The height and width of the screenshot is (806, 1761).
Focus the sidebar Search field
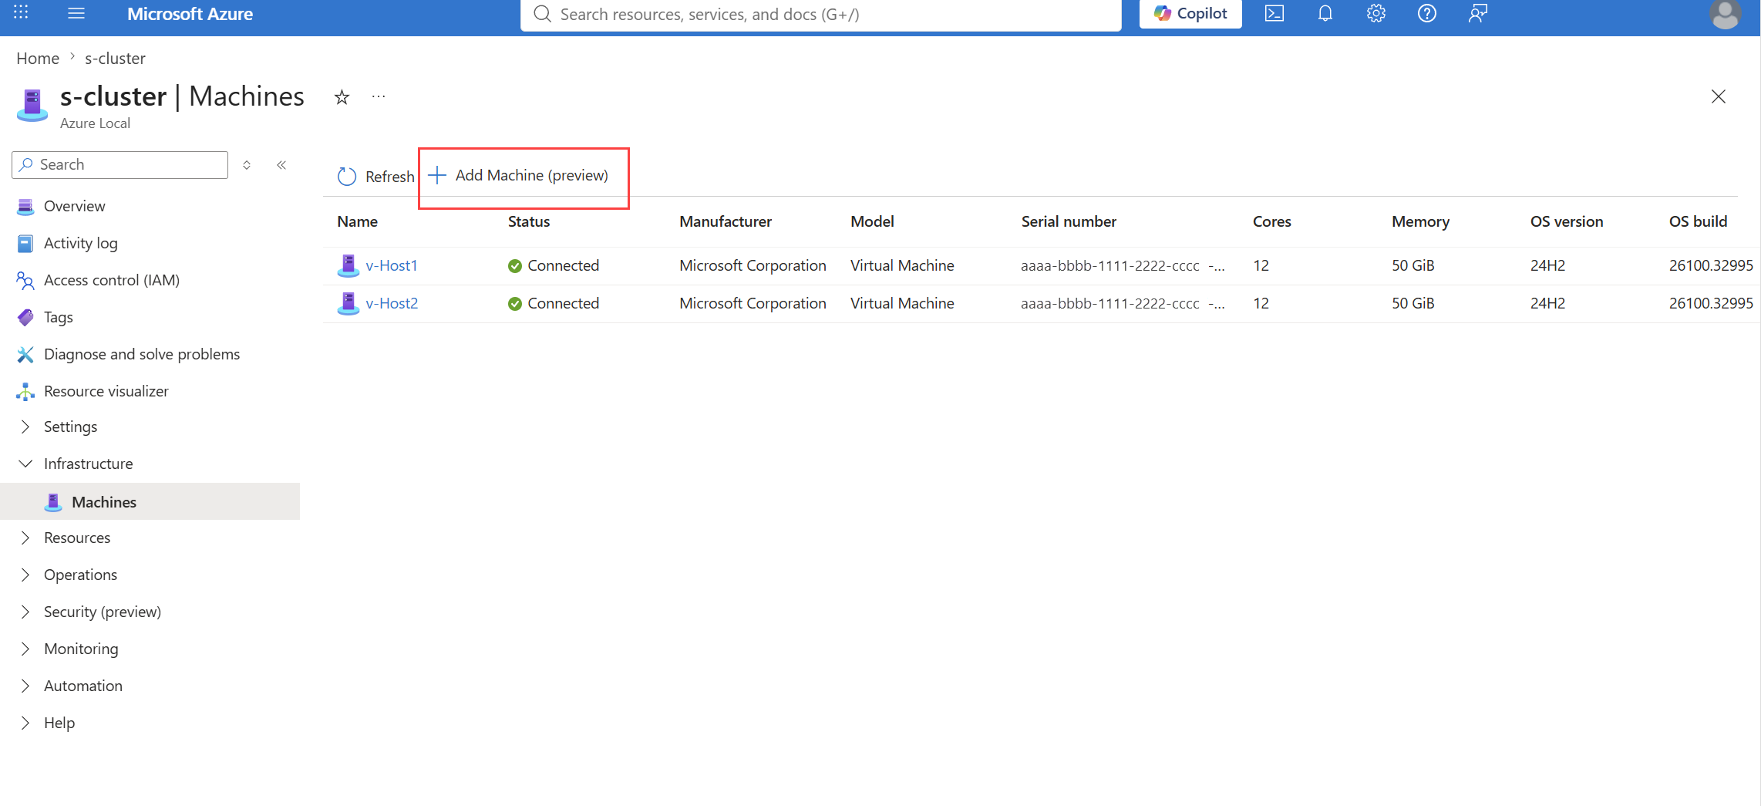tap(120, 165)
